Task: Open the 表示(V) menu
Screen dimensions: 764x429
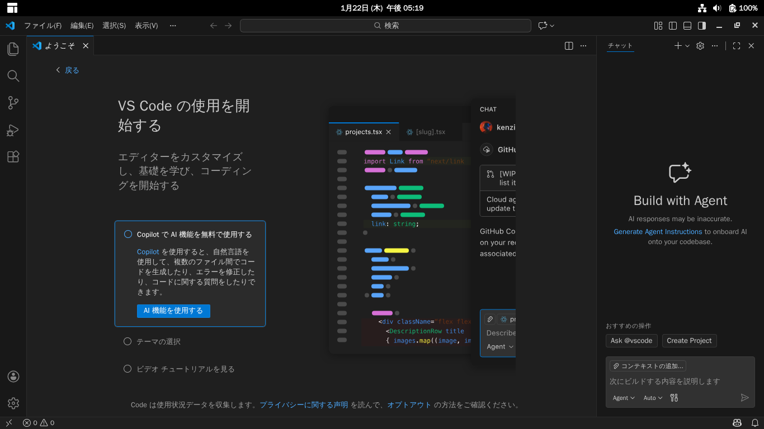Action: coord(146,26)
